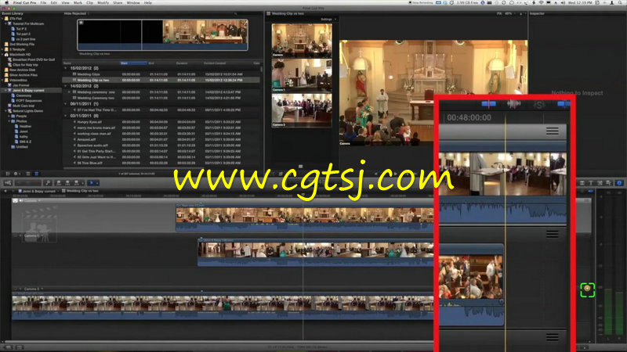
Task: Expand the Wedding ceremony one clip row
Action: (x=69, y=92)
